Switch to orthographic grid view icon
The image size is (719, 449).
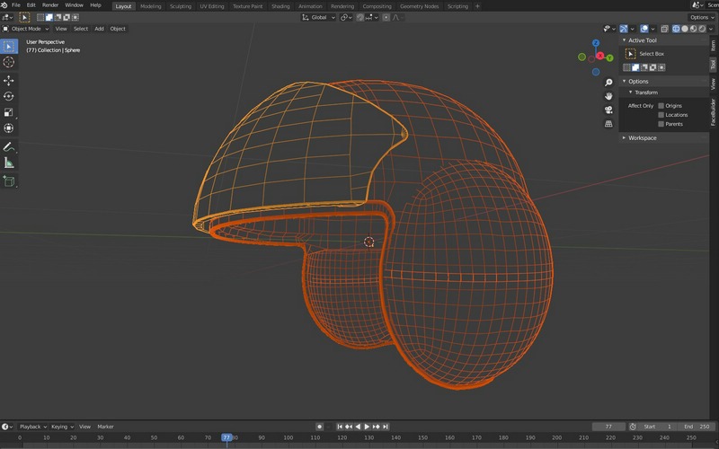tap(608, 124)
